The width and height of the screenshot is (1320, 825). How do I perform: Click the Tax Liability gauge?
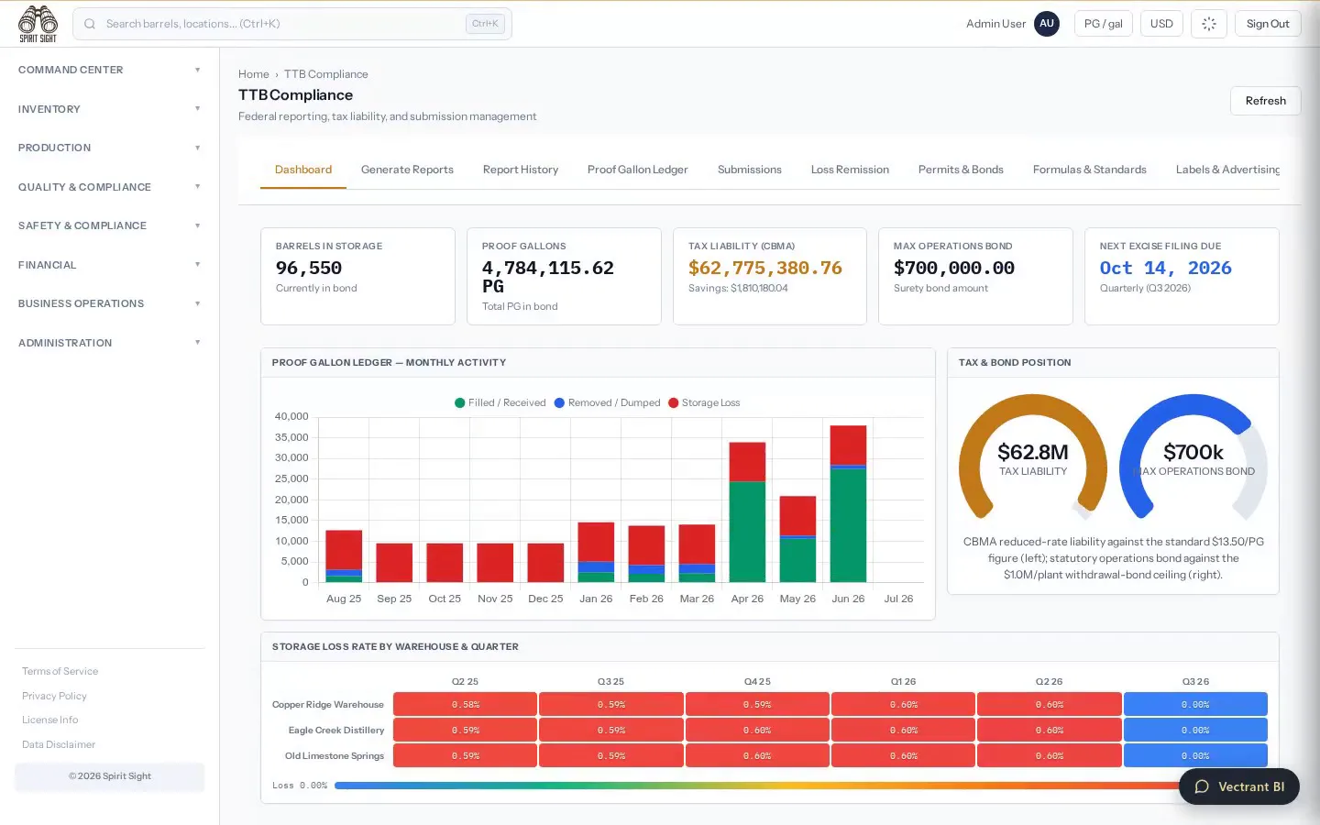(x=1033, y=458)
